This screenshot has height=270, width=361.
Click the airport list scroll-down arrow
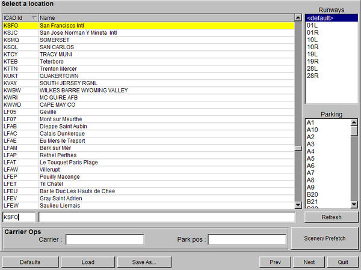coord(298,205)
